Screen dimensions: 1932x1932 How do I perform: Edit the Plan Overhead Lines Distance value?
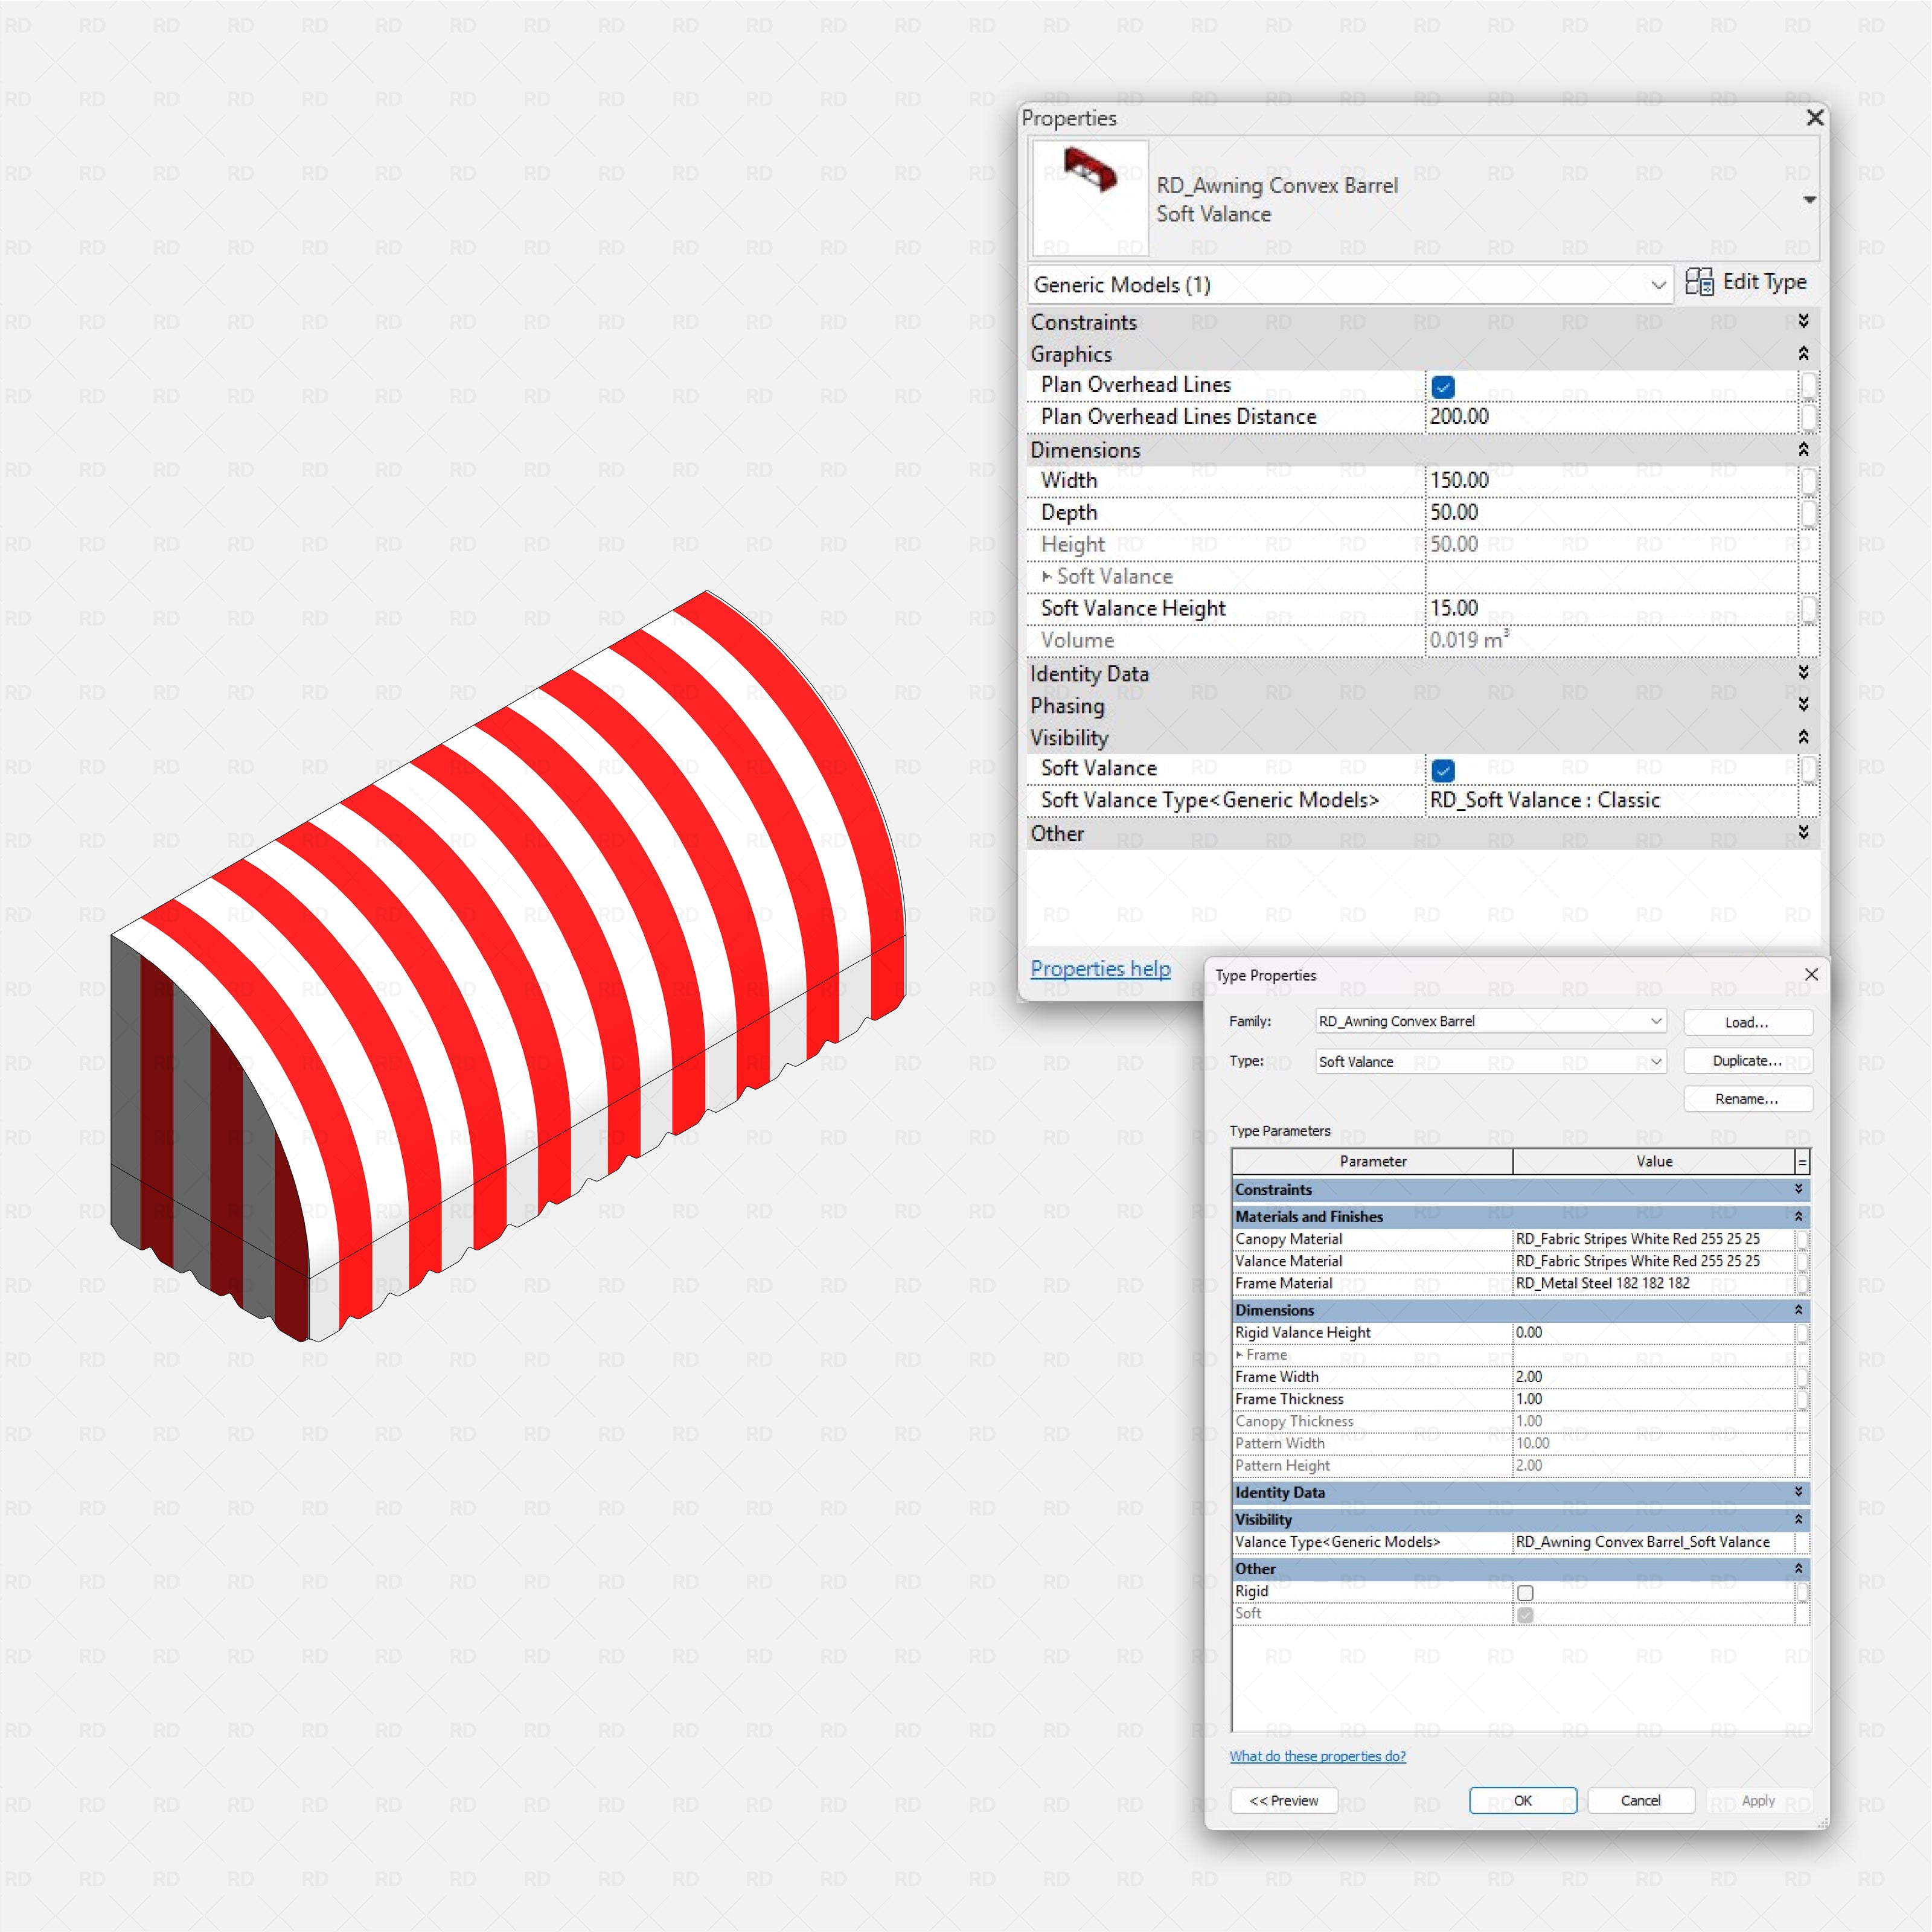click(x=1611, y=417)
